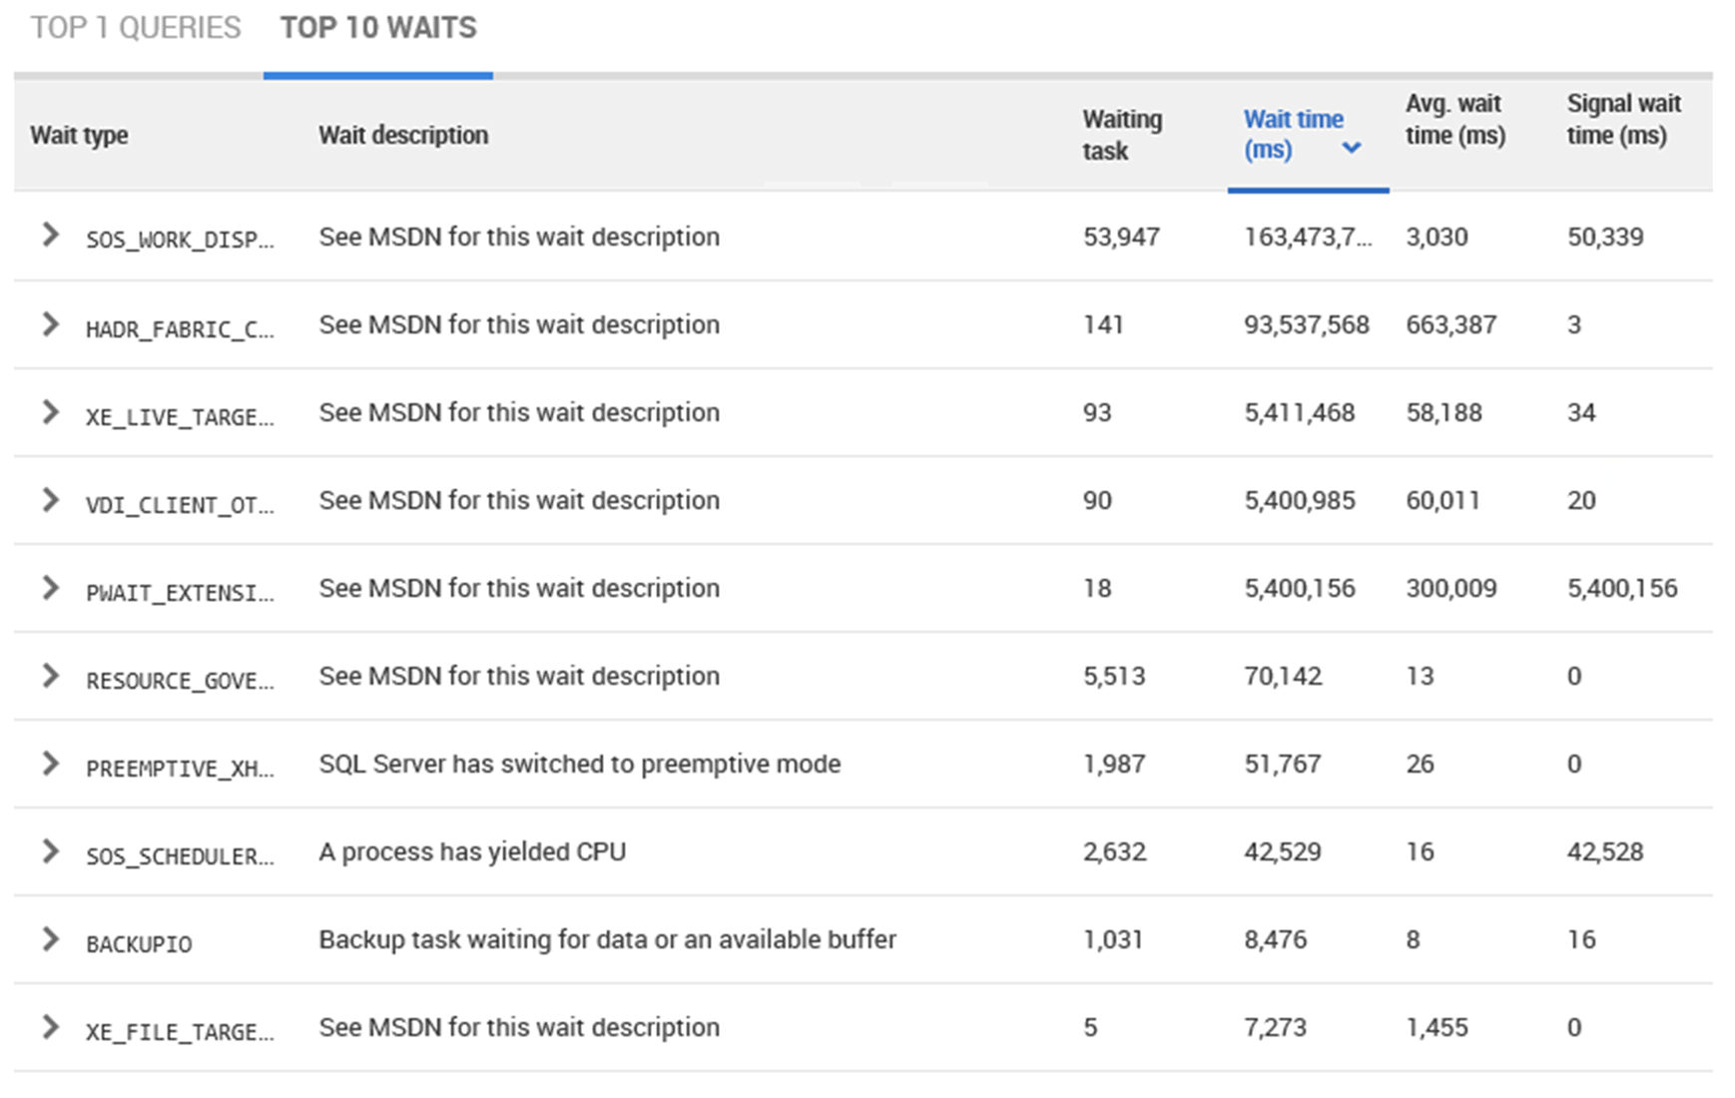Viewport: 1735px width, 1098px height.
Task: Select the XE_FILE_TARGE... wait type text
Action: pos(180,1031)
